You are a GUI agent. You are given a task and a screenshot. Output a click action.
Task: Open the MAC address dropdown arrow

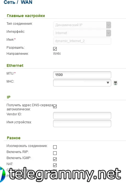tap(108, 83)
